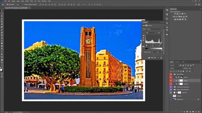
Task: Reset the Levels adjustment to defaults
Action: (155, 58)
